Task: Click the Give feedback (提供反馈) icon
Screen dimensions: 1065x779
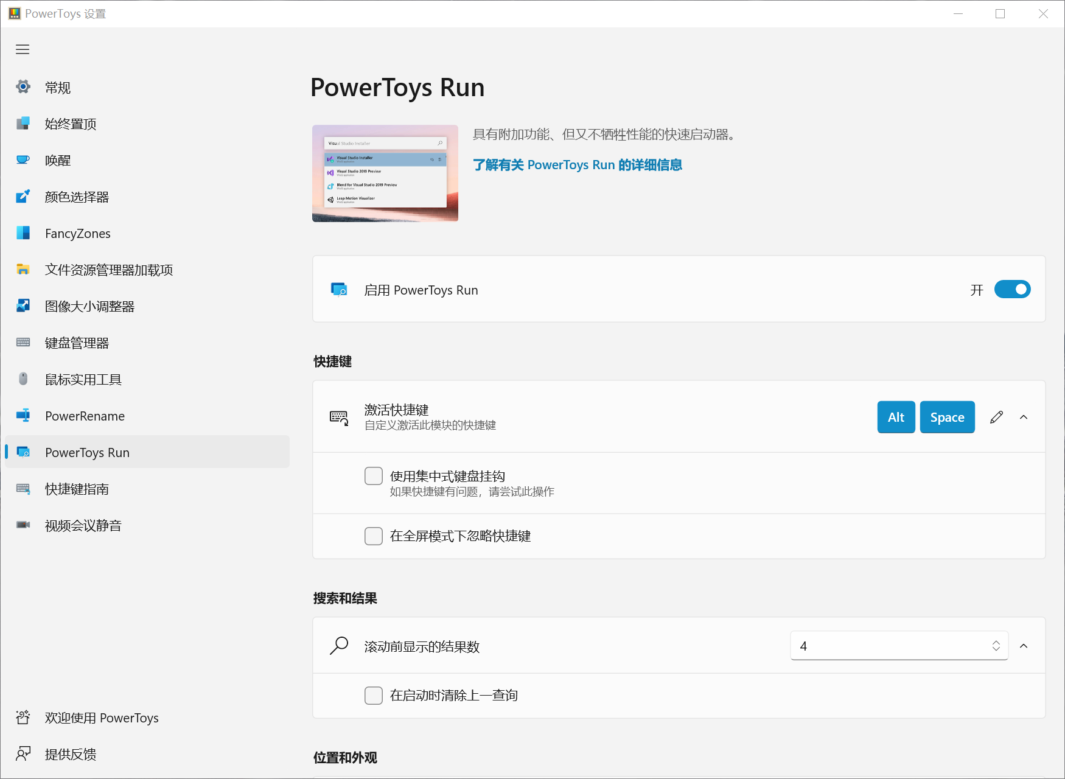Action: 23,754
